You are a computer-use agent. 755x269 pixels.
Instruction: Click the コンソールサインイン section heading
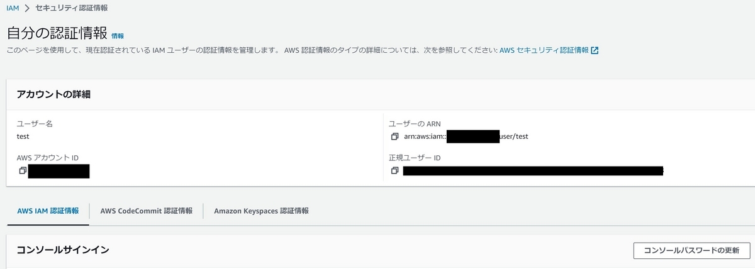63,250
